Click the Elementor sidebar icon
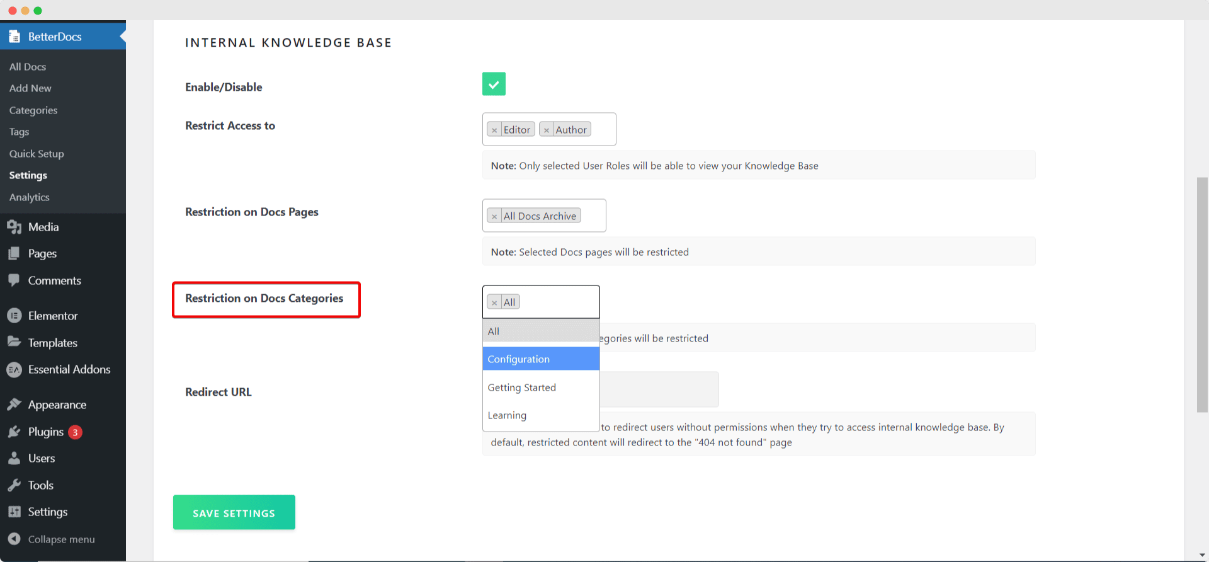Image resolution: width=1209 pixels, height=562 pixels. click(14, 316)
